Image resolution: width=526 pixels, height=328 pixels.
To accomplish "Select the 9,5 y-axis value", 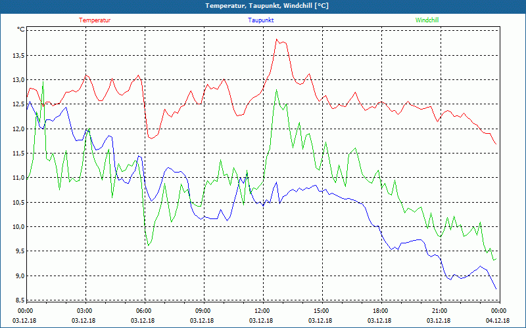I will pos(20,251).
